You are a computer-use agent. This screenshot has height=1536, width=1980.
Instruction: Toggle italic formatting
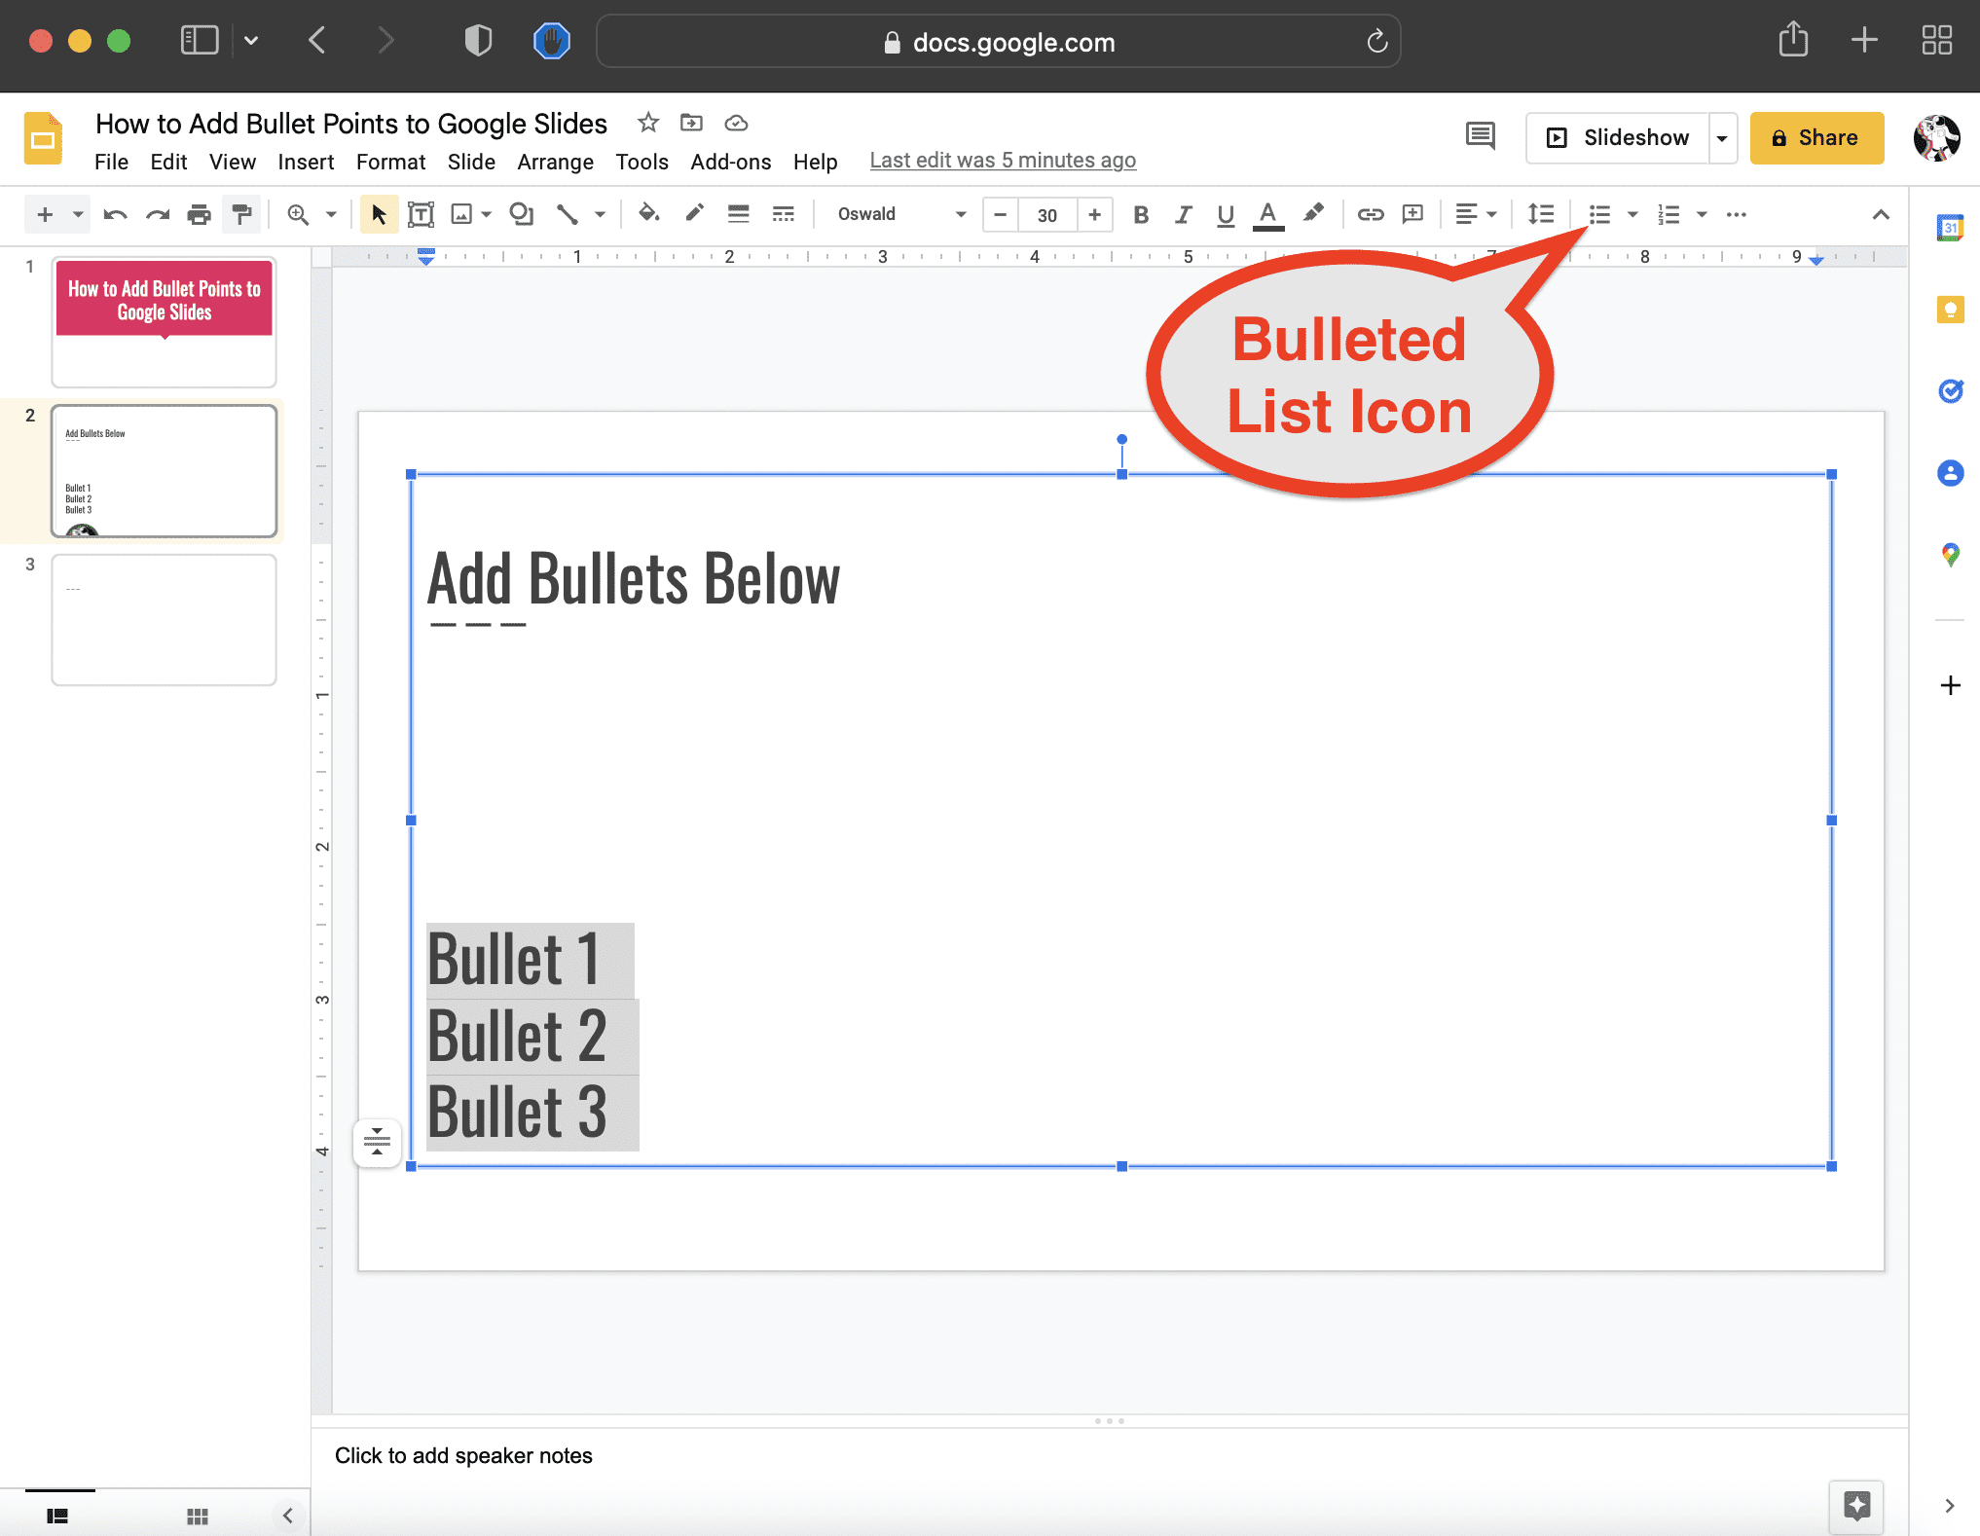(1183, 214)
